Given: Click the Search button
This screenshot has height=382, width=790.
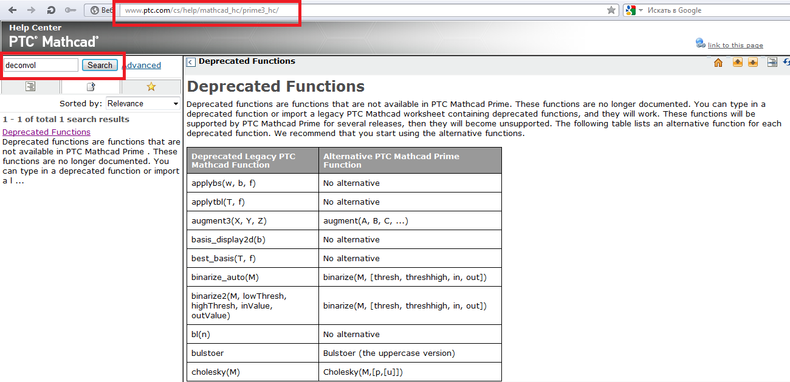Looking at the screenshot, I should (x=100, y=65).
